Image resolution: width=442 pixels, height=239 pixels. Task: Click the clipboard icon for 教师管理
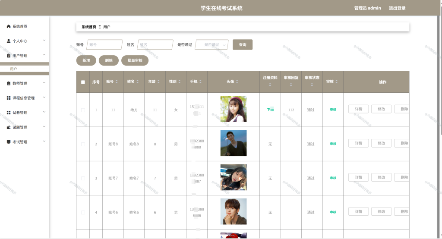pos(9,83)
